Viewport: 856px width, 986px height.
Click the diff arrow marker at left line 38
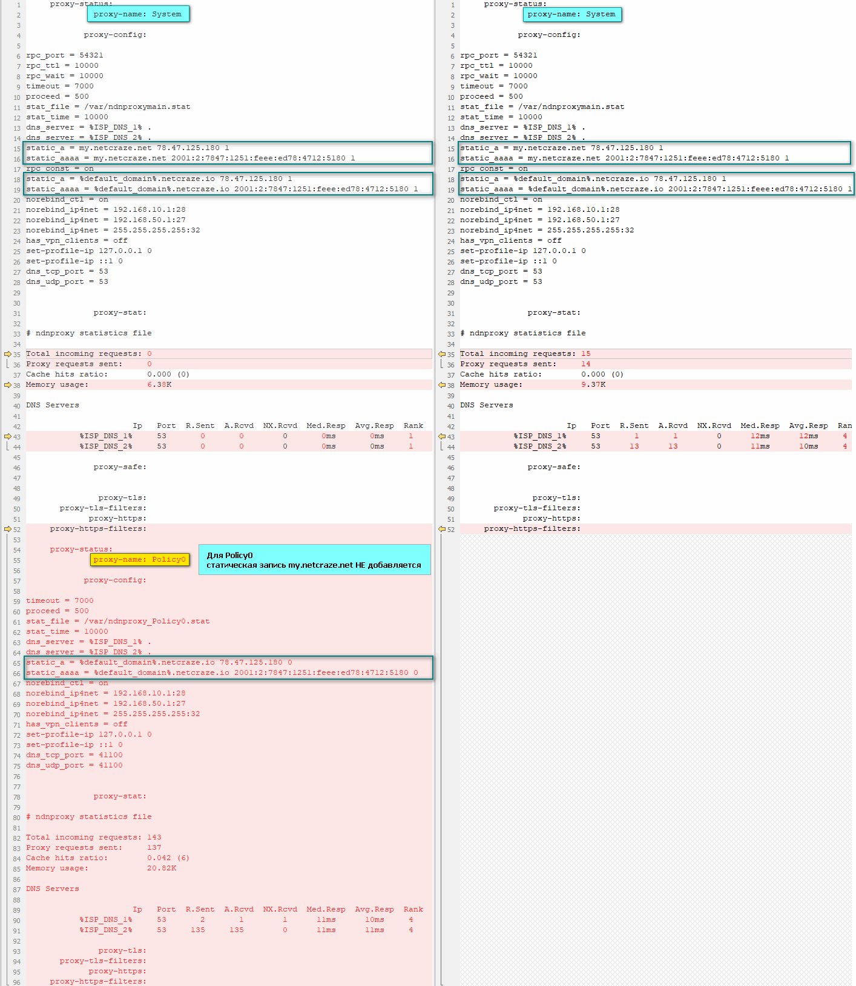(8, 385)
